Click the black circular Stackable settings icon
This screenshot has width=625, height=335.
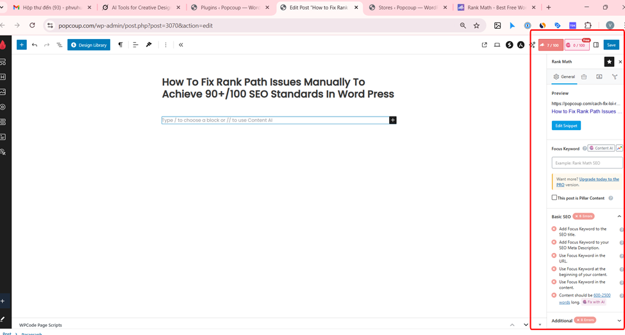(x=510, y=45)
